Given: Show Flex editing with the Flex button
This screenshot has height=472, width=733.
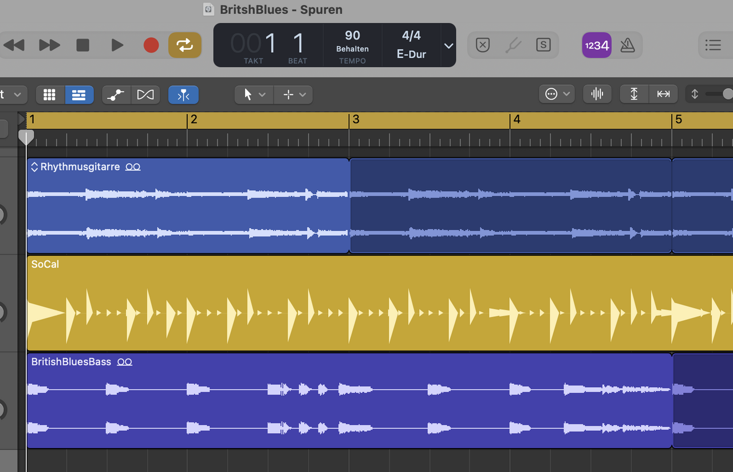Looking at the screenshot, I should tap(145, 95).
